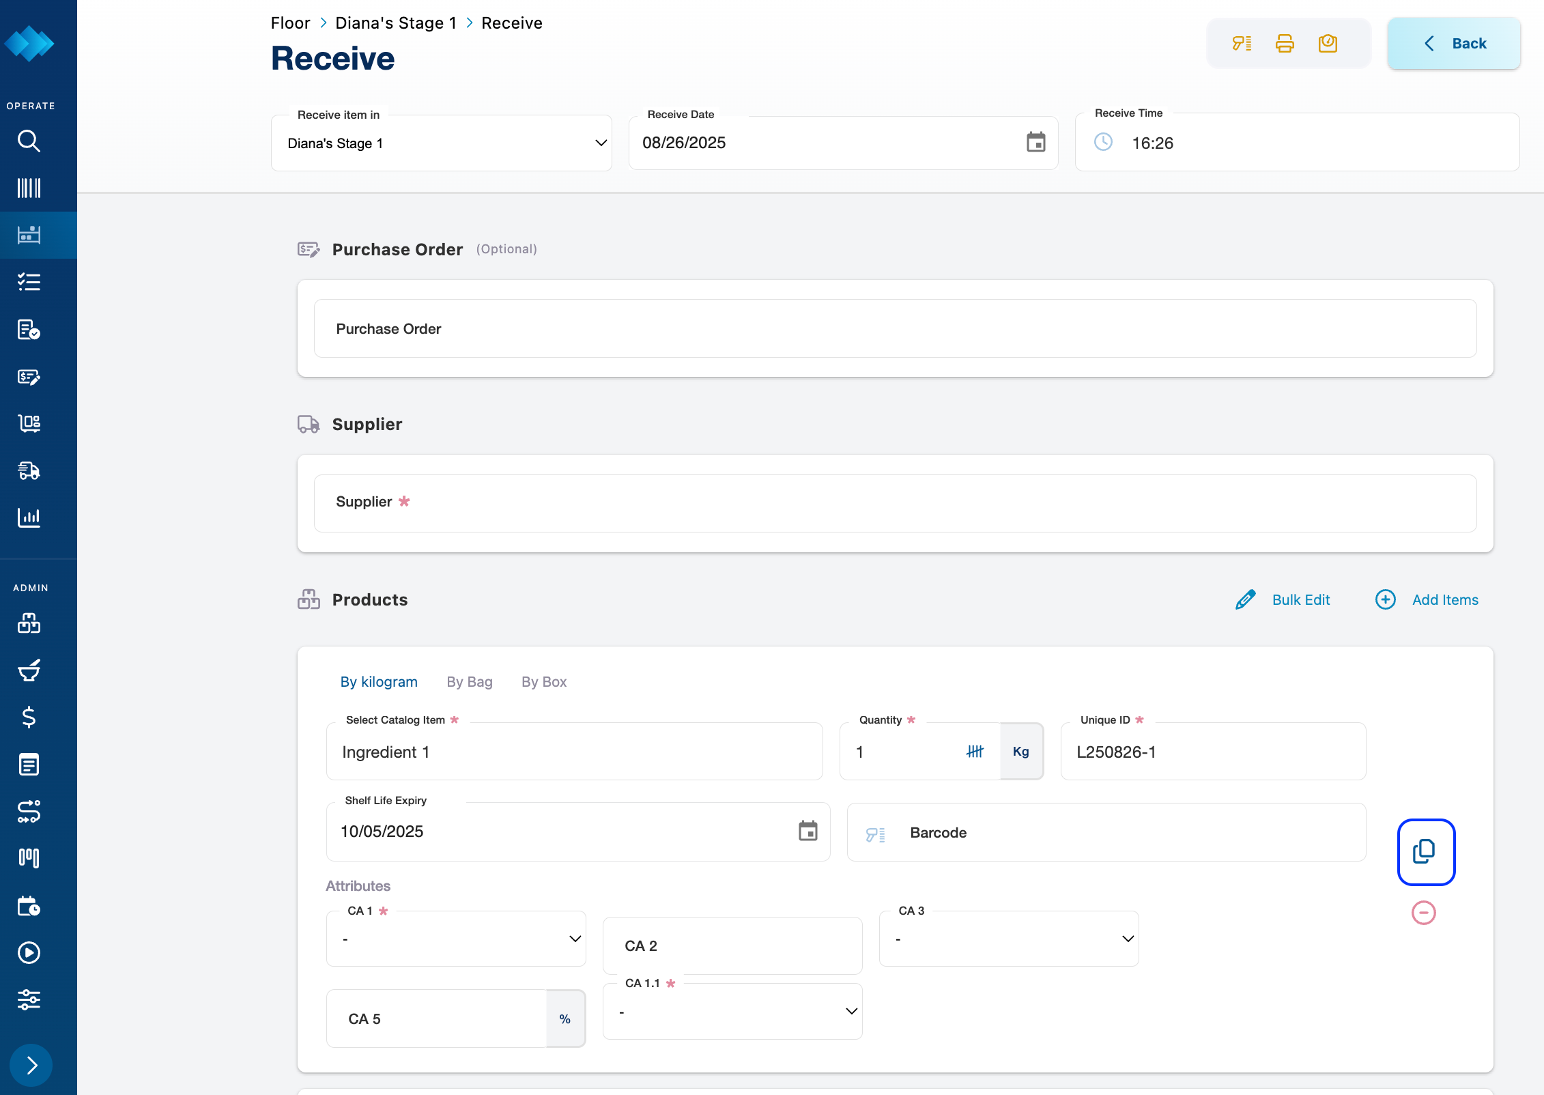Click the dollar sign pricing icon
The height and width of the screenshot is (1095, 1544).
coord(29,717)
